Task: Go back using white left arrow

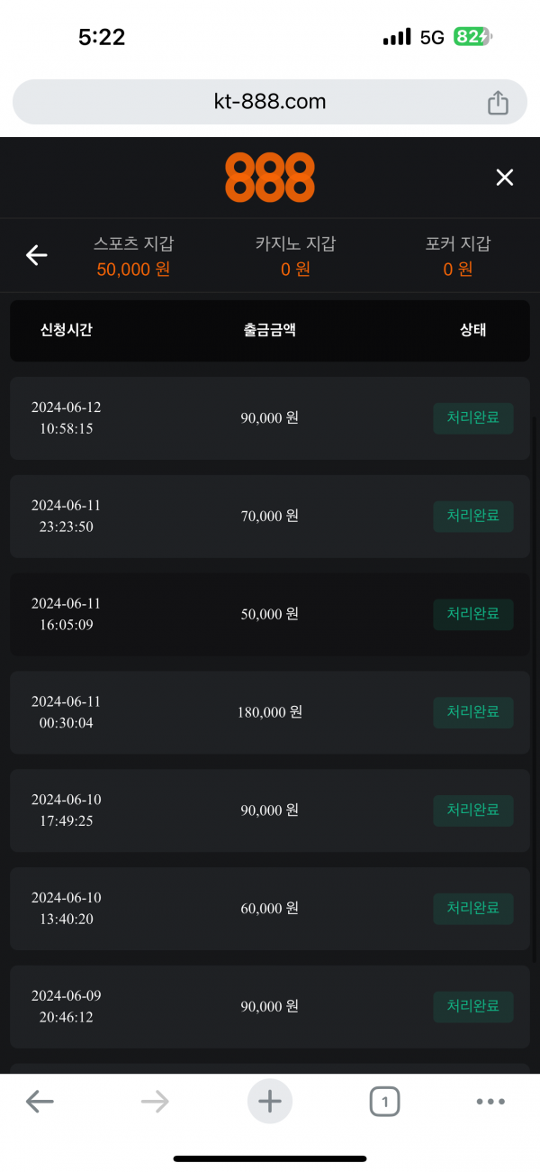Action: (x=36, y=256)
